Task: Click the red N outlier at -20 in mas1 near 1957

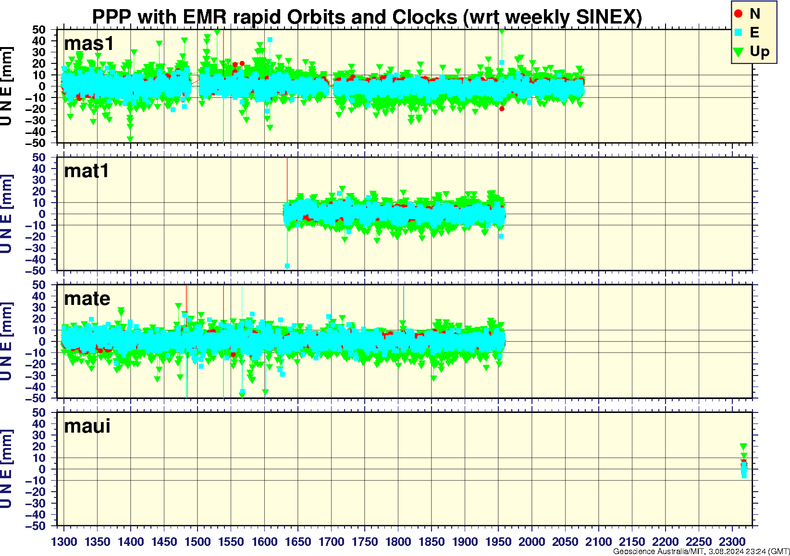Action: click(502, 109)
